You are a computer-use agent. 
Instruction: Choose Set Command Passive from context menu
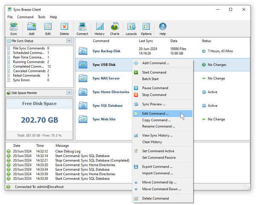(163, 157)
